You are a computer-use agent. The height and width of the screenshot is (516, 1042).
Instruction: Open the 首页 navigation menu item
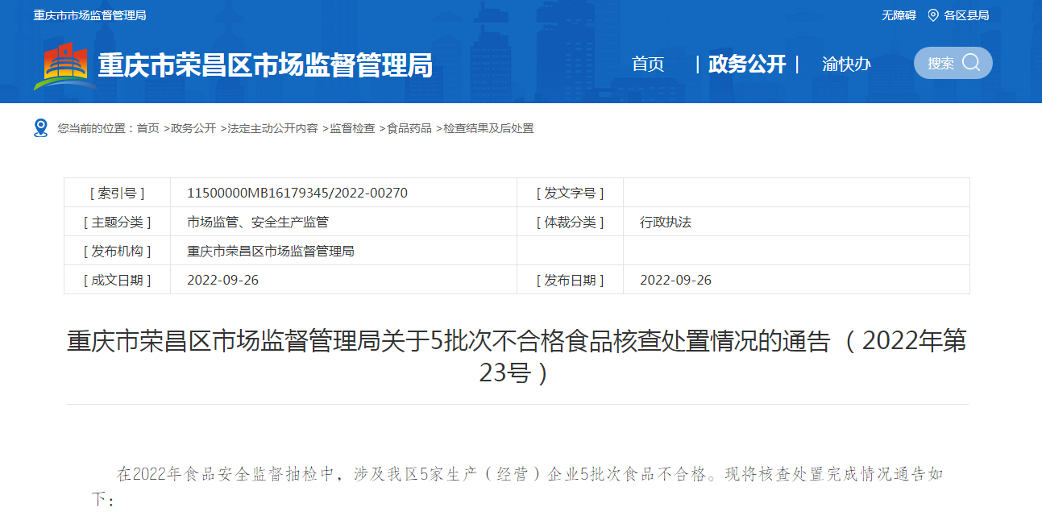(x=648, y=64)
